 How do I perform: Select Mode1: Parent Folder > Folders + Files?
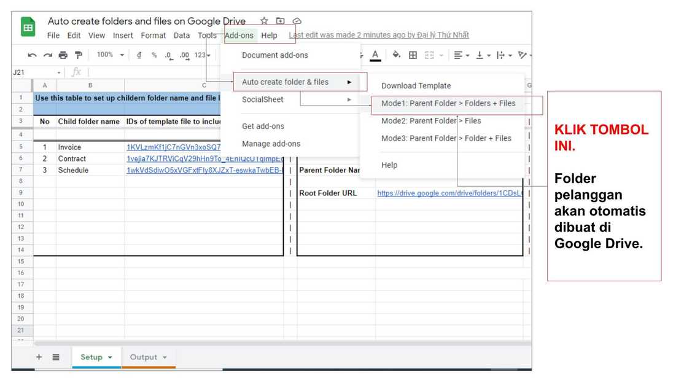[448, 103]
